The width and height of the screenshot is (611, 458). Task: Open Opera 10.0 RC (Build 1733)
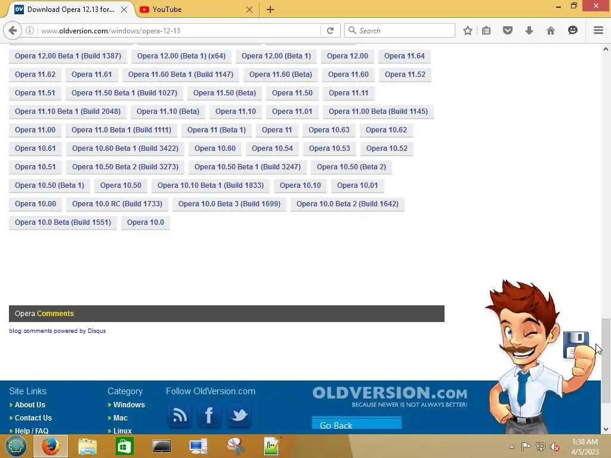118,204
